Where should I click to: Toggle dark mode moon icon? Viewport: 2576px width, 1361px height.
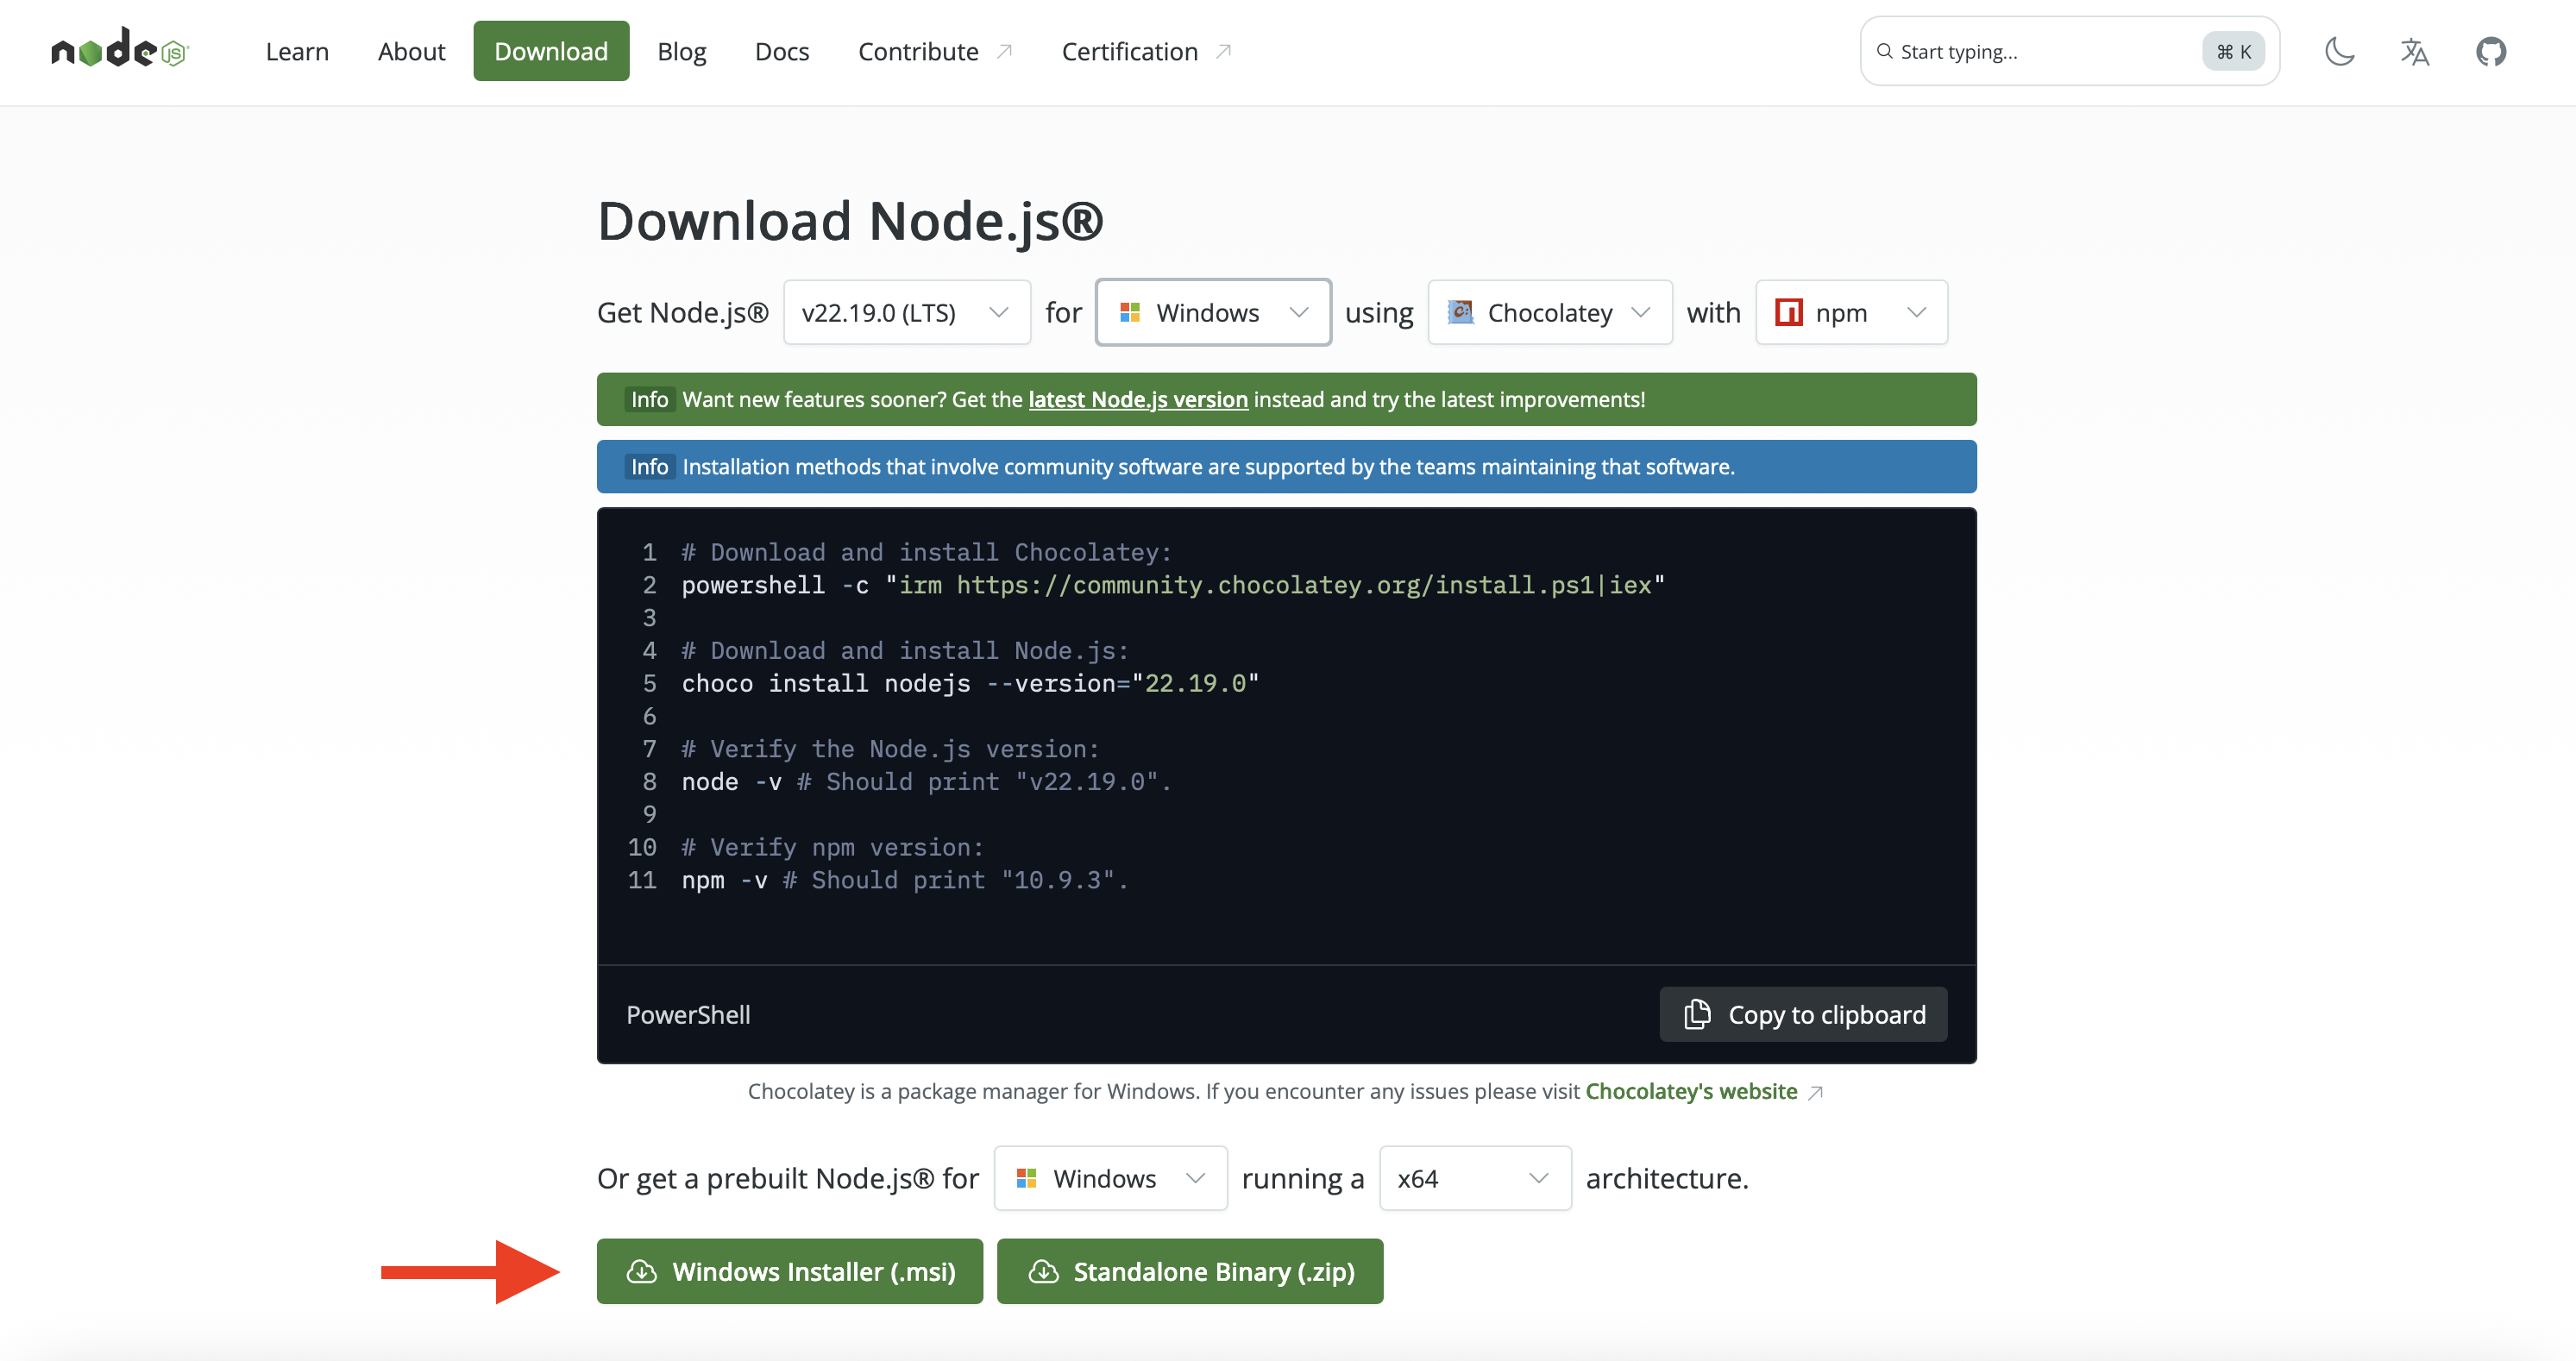coord(2339,51)
